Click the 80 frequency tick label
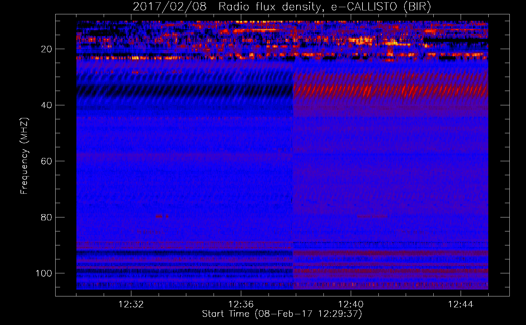 [x=46, y=217]
